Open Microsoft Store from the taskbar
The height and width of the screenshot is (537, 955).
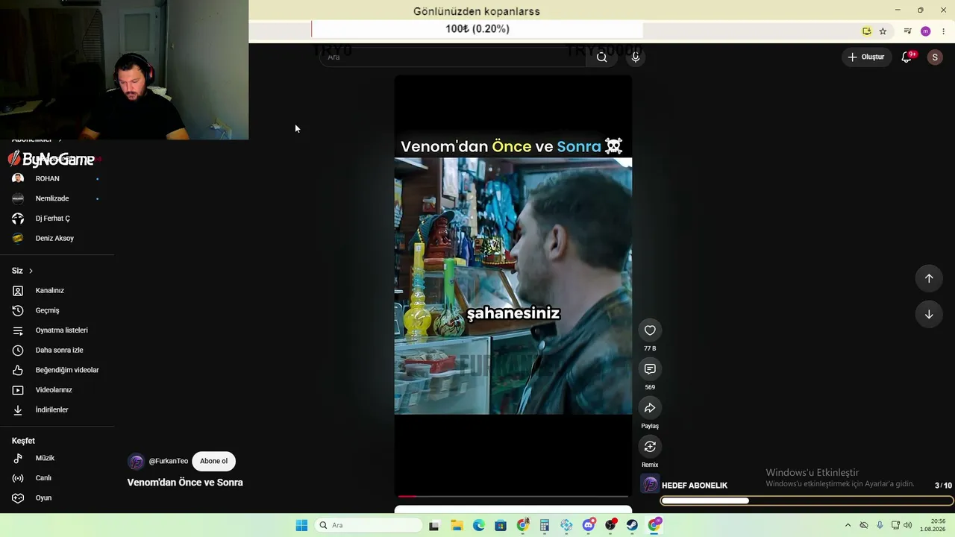click(501, 525)
